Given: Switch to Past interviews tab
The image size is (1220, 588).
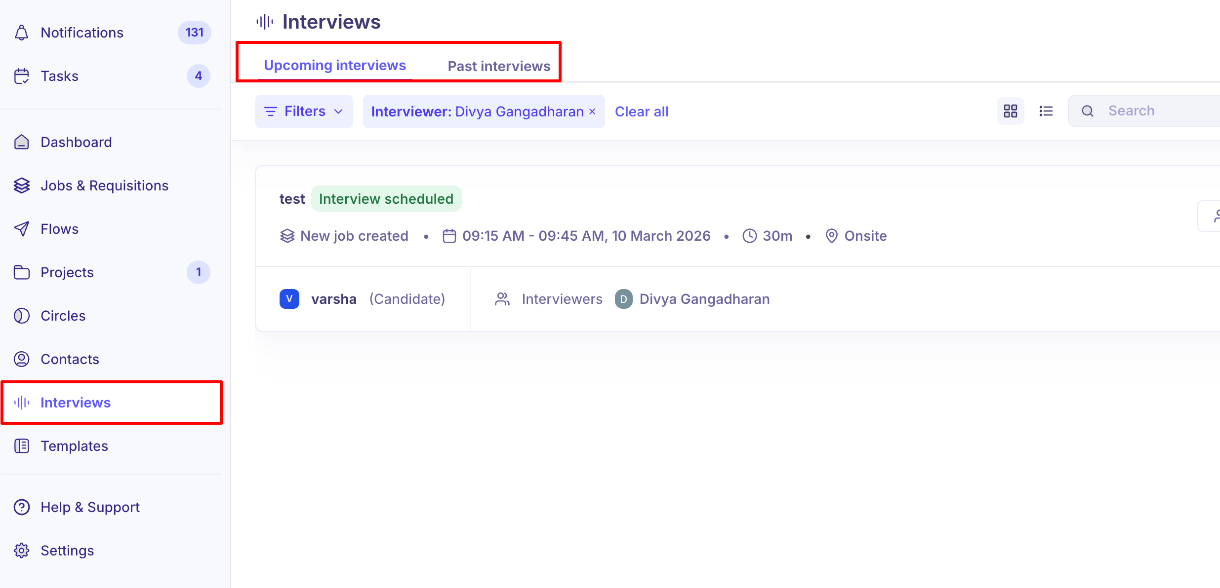Looking at the screenshot, I should point(499,66).
